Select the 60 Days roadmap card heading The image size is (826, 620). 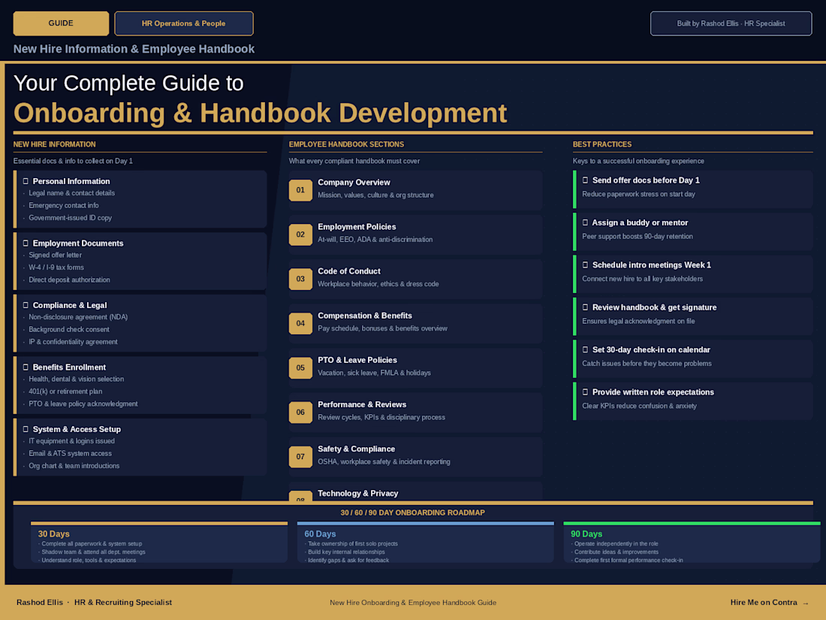pos(320,534)
